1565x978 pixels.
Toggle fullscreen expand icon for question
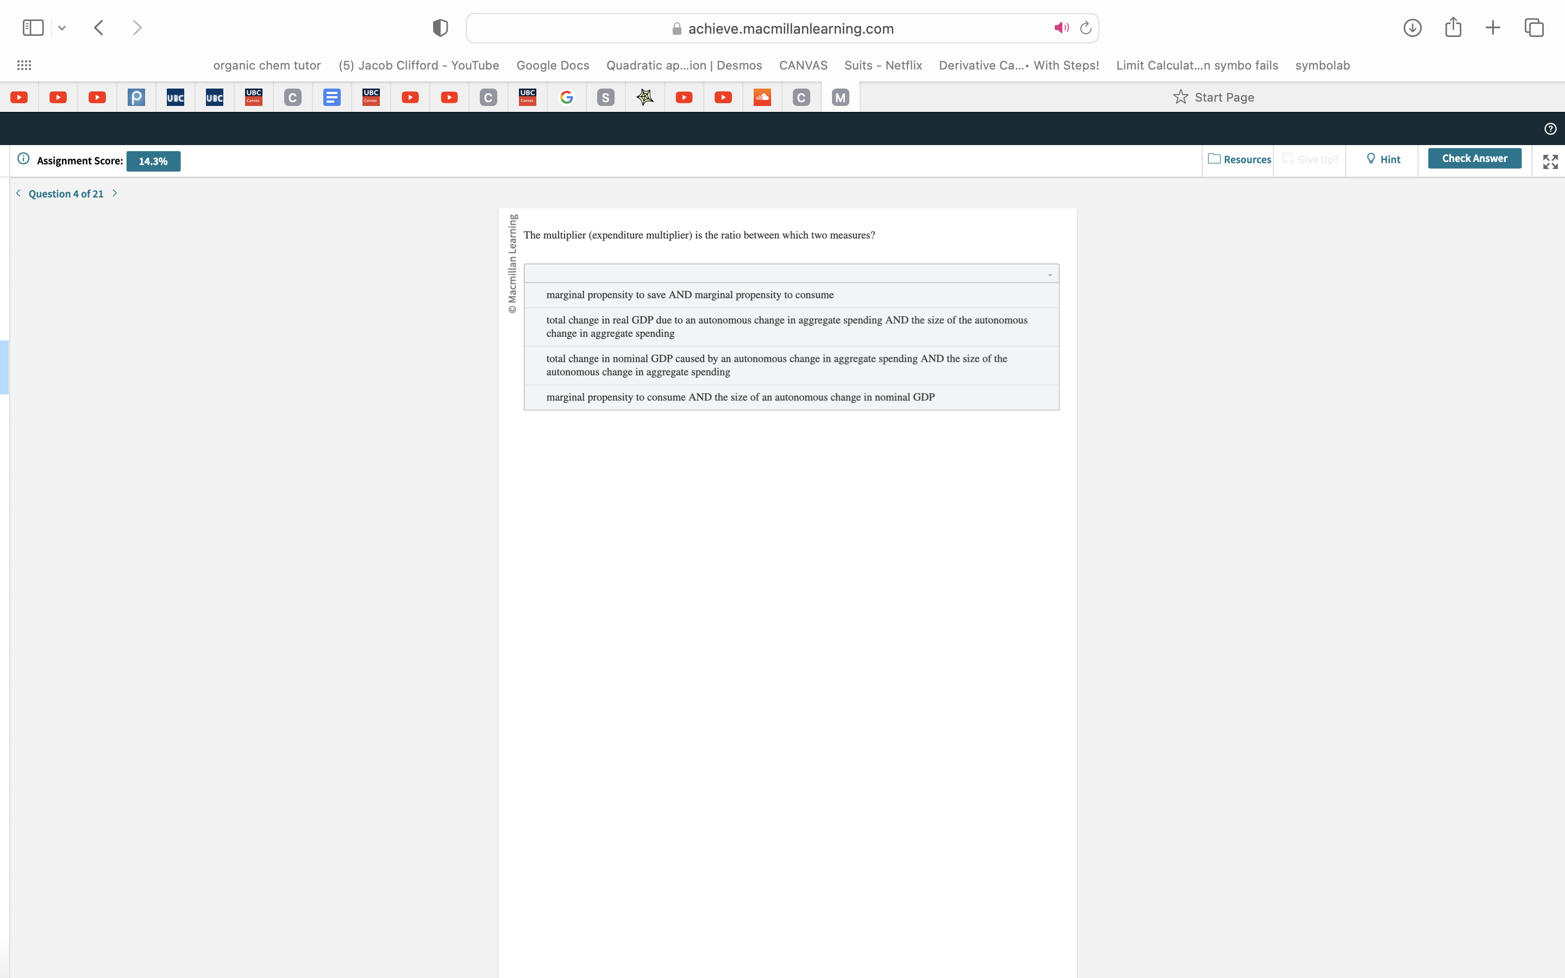(x=1550, y=162)
